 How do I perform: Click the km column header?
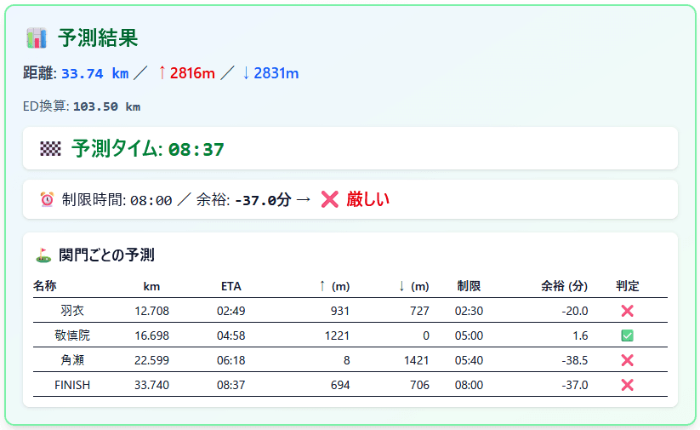pos(151,286)
